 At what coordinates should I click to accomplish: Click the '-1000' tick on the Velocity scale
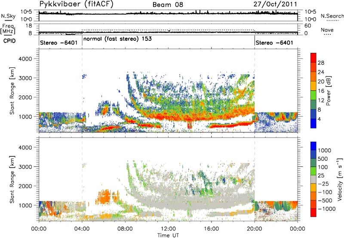[x=327, y=209]
